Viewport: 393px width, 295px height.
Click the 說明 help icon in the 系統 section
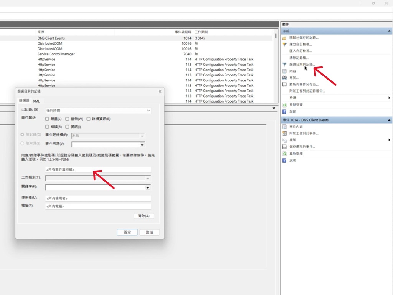(x=284, y=112)
